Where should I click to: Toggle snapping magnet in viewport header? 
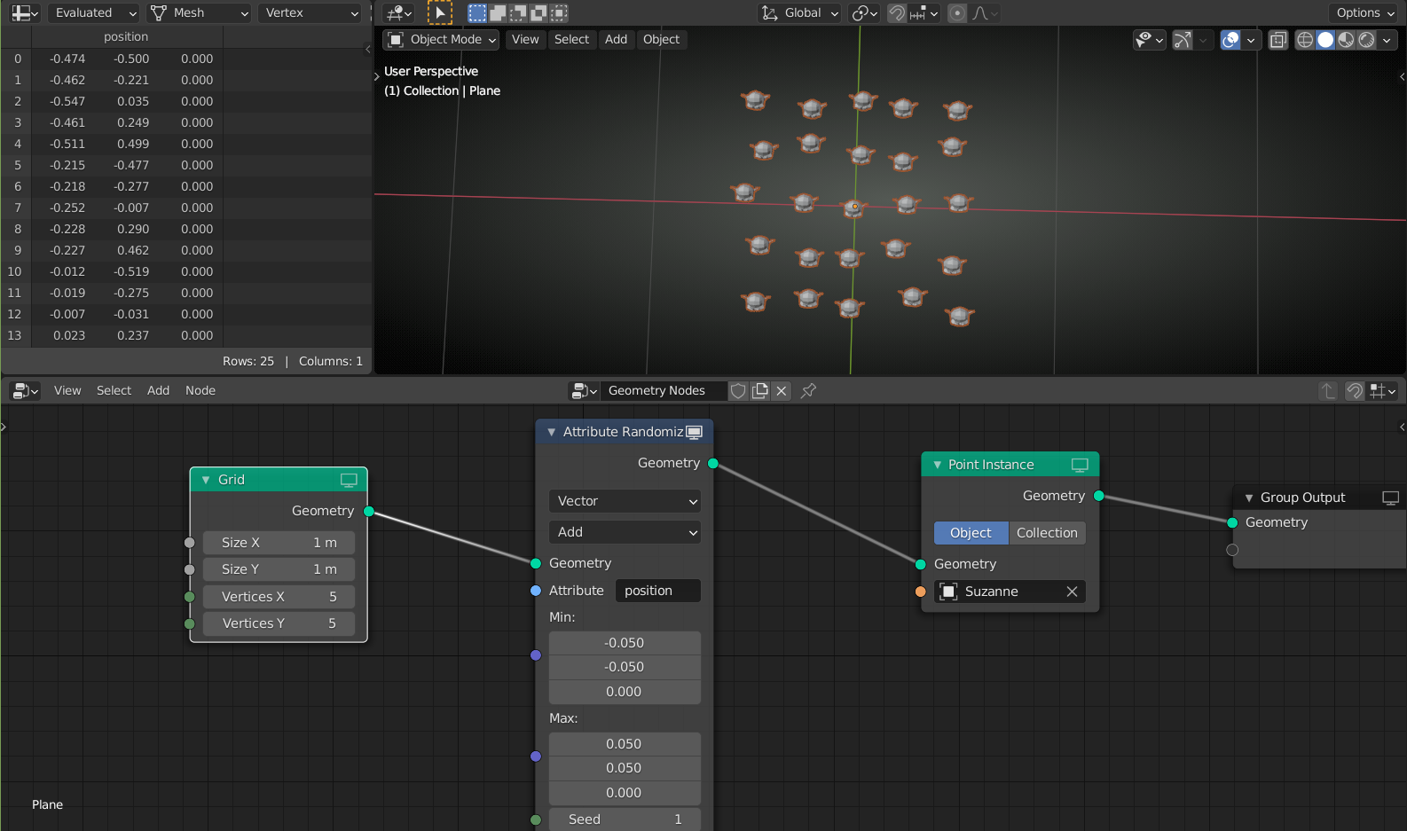[x=897, y=13]
